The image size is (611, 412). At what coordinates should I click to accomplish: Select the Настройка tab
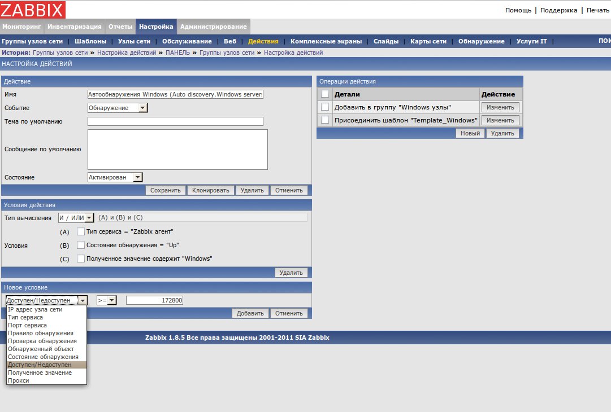coord(156,27)
